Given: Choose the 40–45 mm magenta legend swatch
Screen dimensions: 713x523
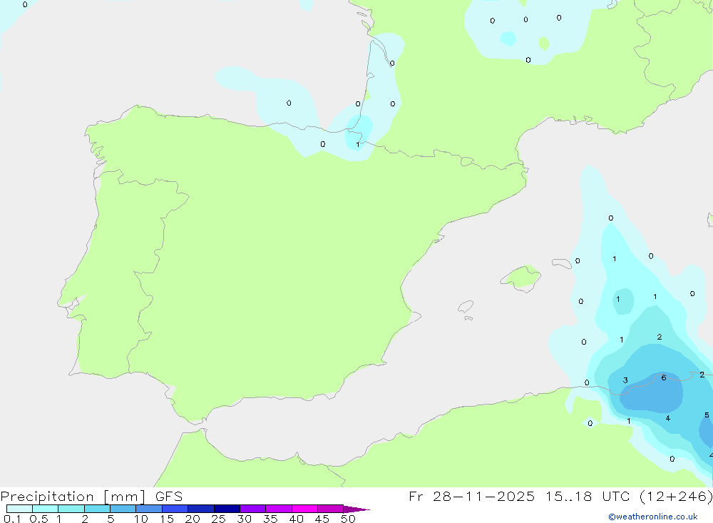Looking at the screenshot, I should tap(304, 509).
